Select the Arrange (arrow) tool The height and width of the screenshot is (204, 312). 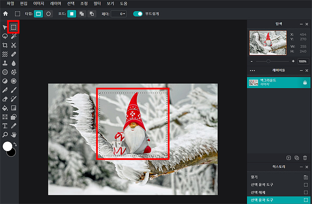(x=5, y=27)
